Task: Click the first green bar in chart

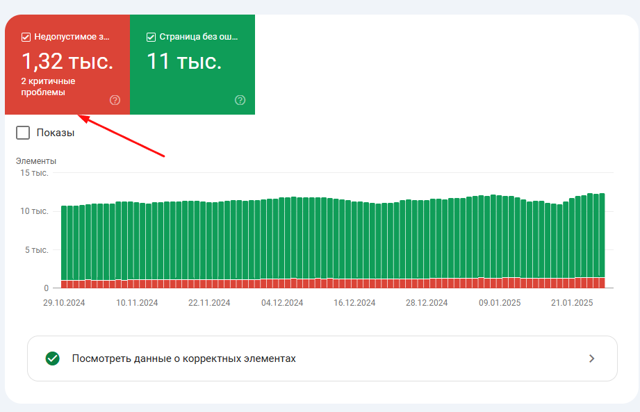Action: point(64,243)
